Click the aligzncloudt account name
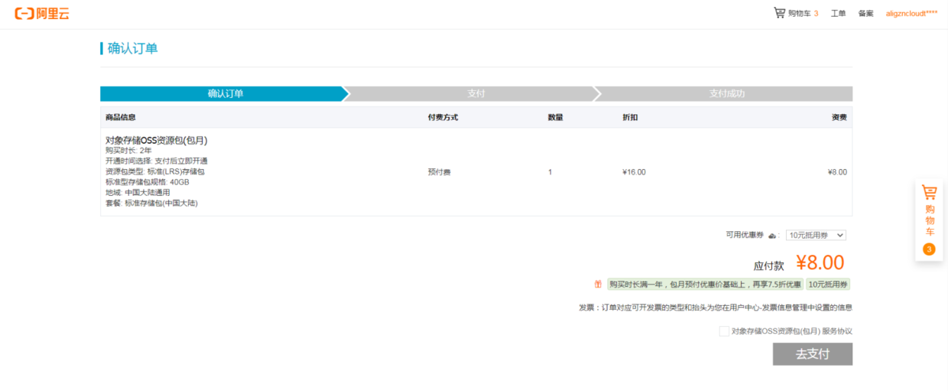The height and width of the screenshot is (391, 948). click(911, 14)
